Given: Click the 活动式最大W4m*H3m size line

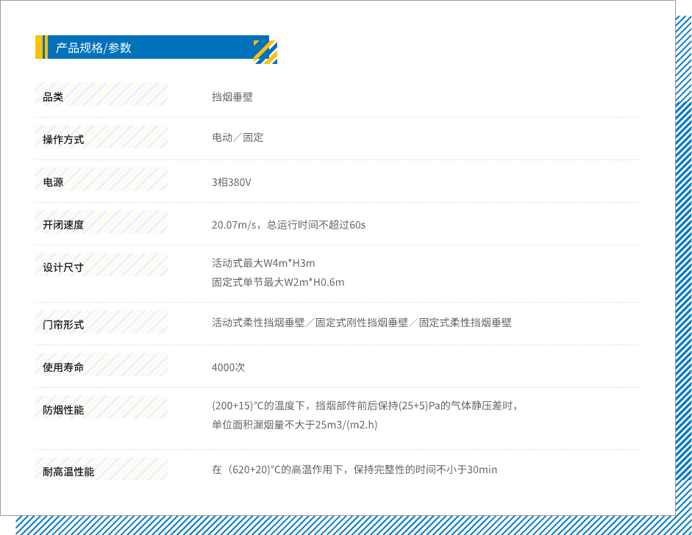Looking at the screenshot, I should tap(263, 263).
